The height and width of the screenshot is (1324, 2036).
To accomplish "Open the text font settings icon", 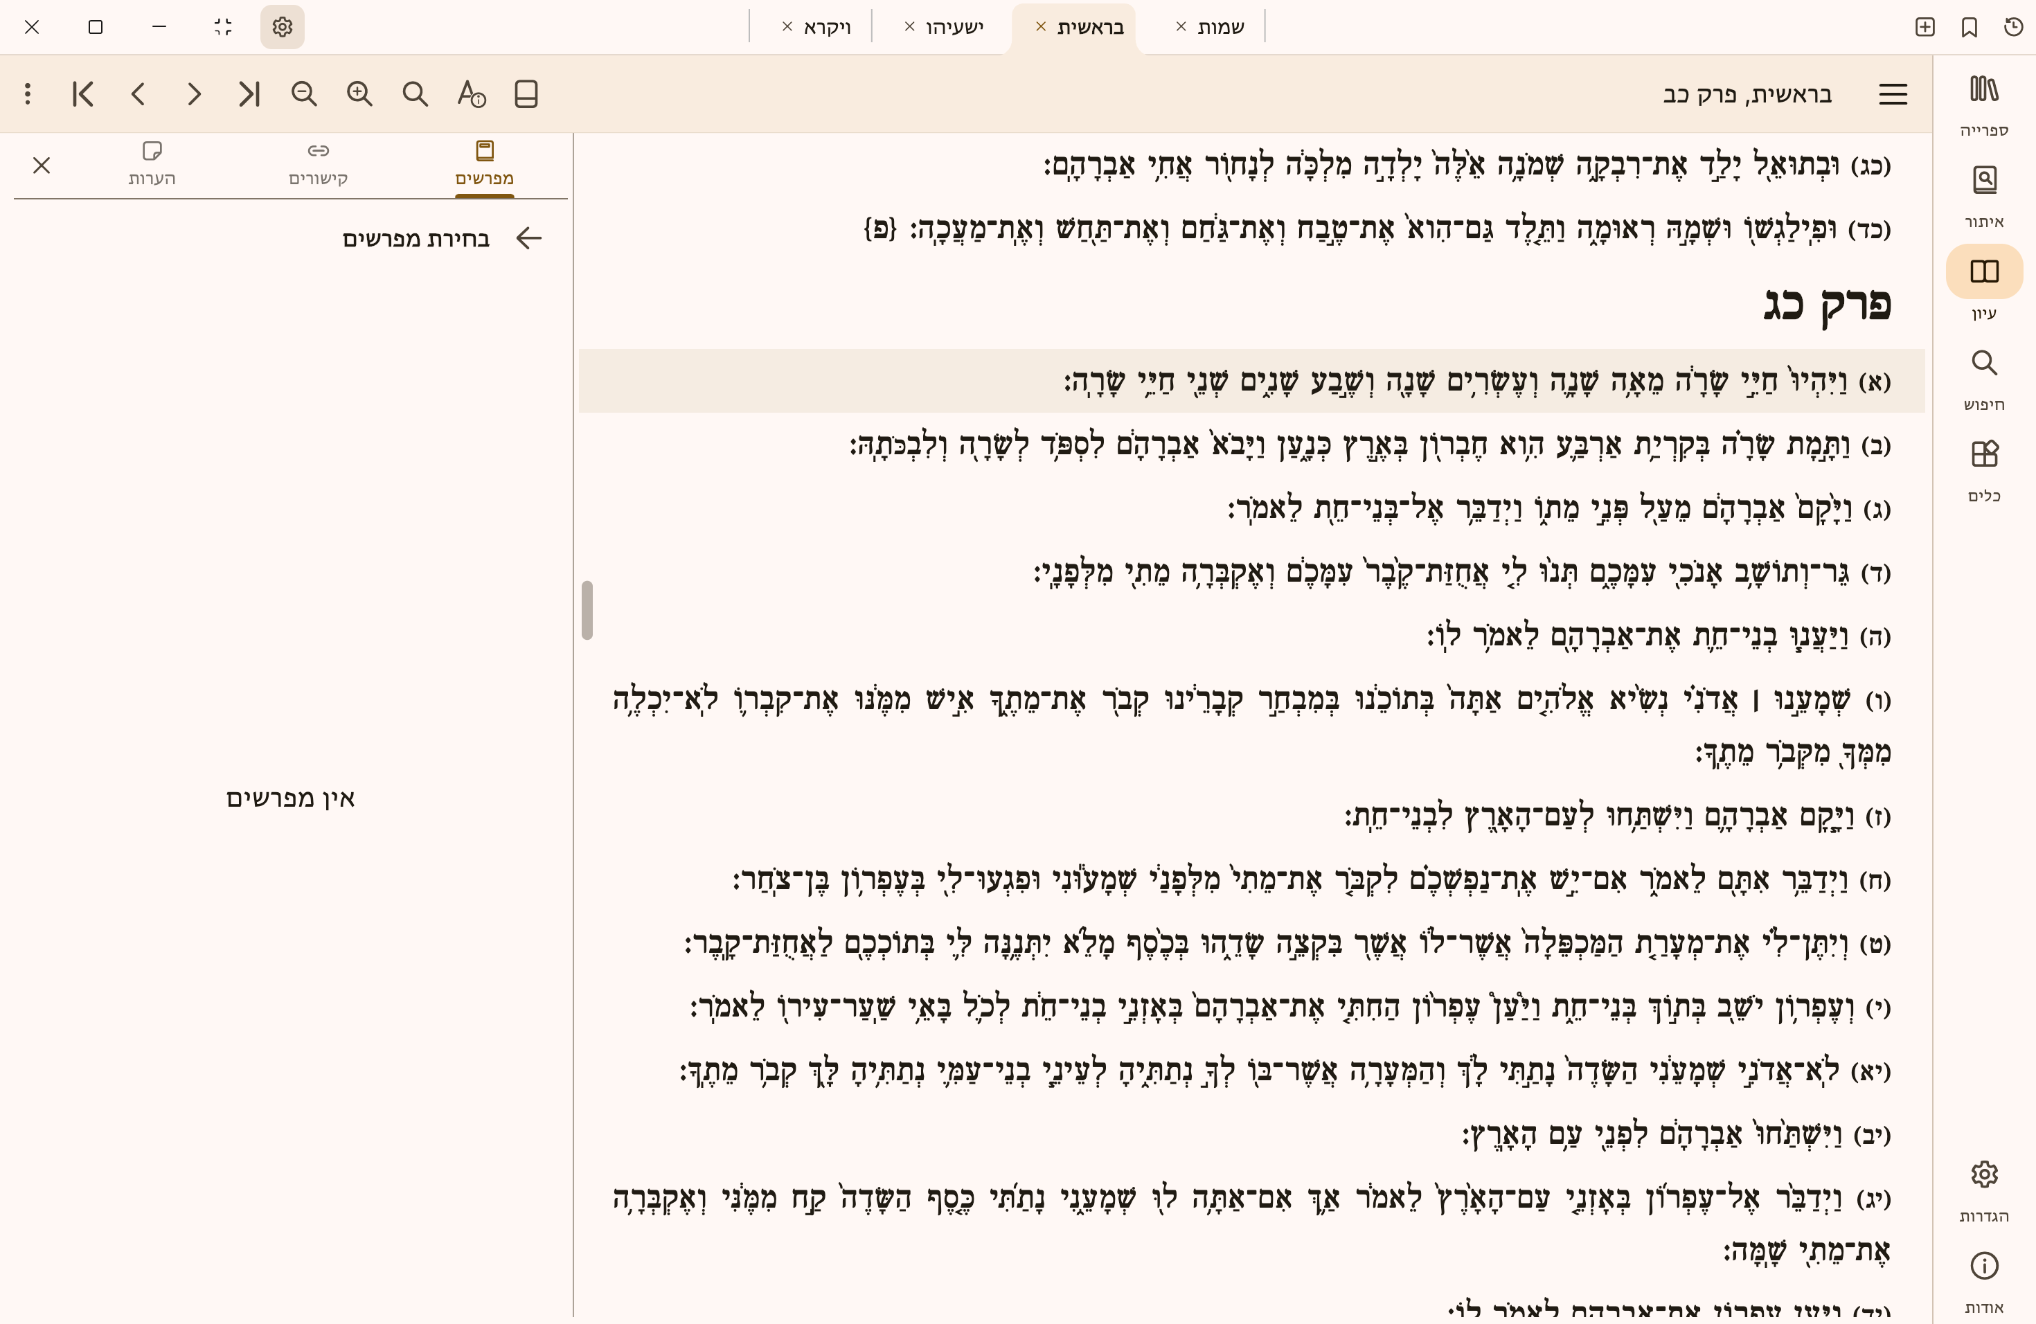I will coord(470,94).
